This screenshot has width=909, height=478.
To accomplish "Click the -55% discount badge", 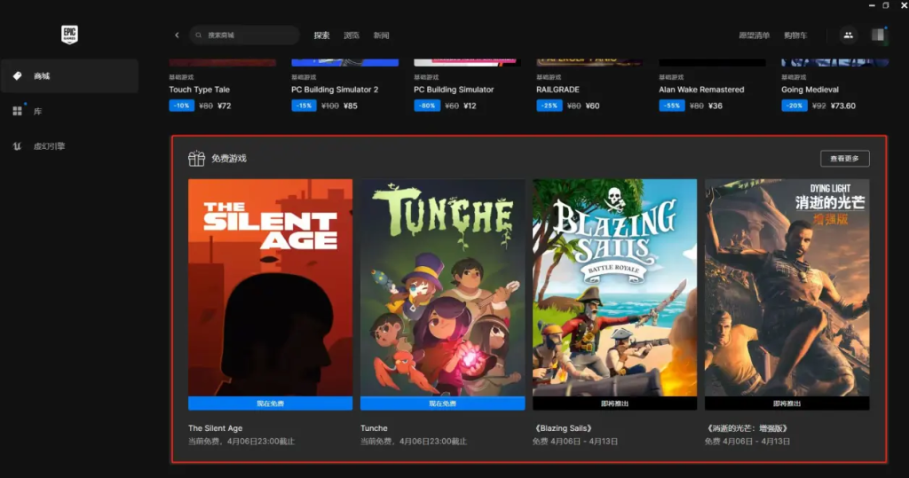I will (671, 106).
